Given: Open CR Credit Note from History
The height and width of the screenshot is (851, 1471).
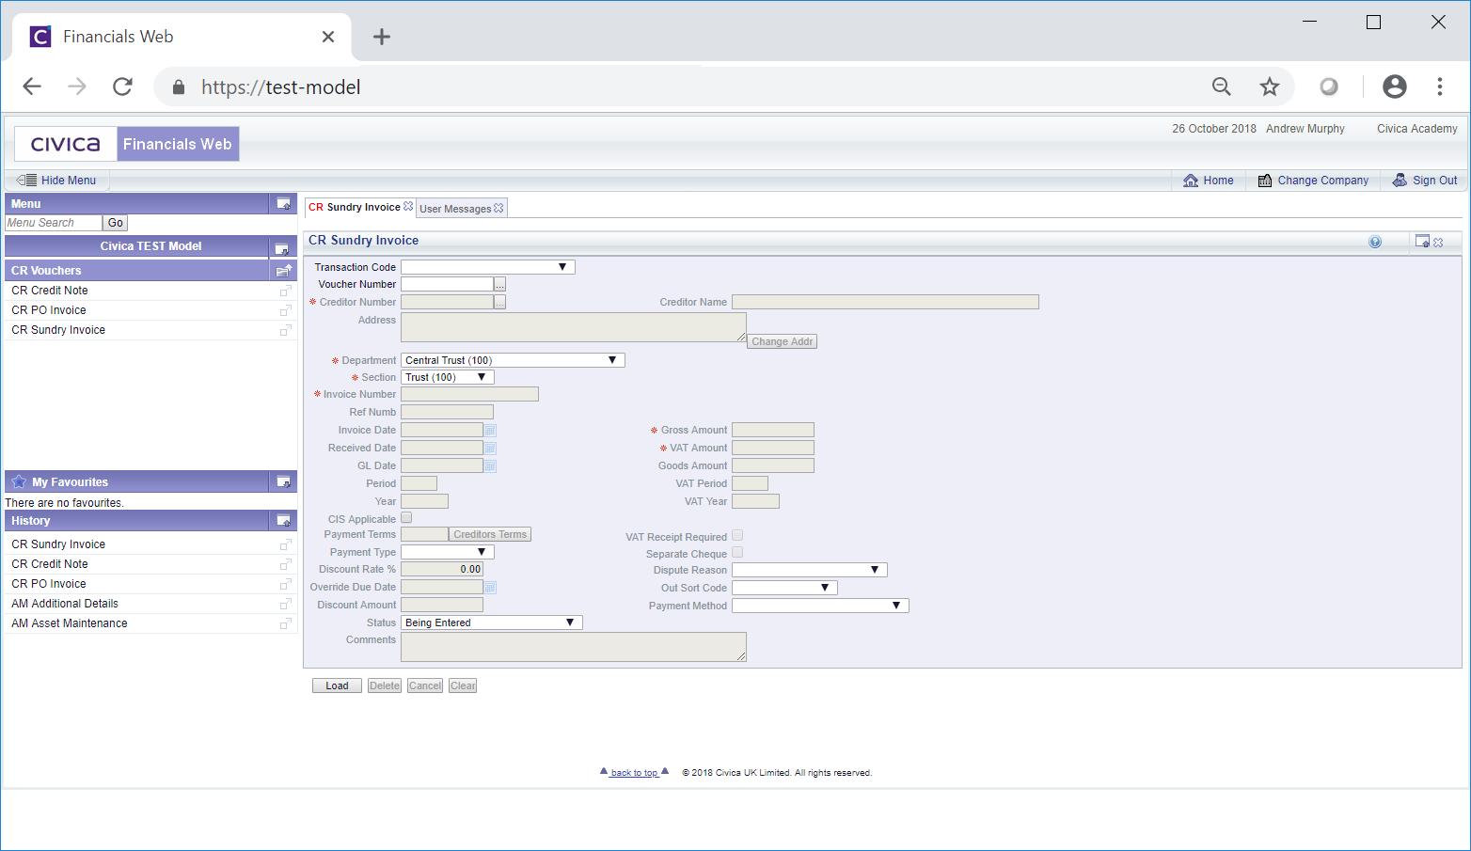Looking at the screenshot, I should point(50,564).
